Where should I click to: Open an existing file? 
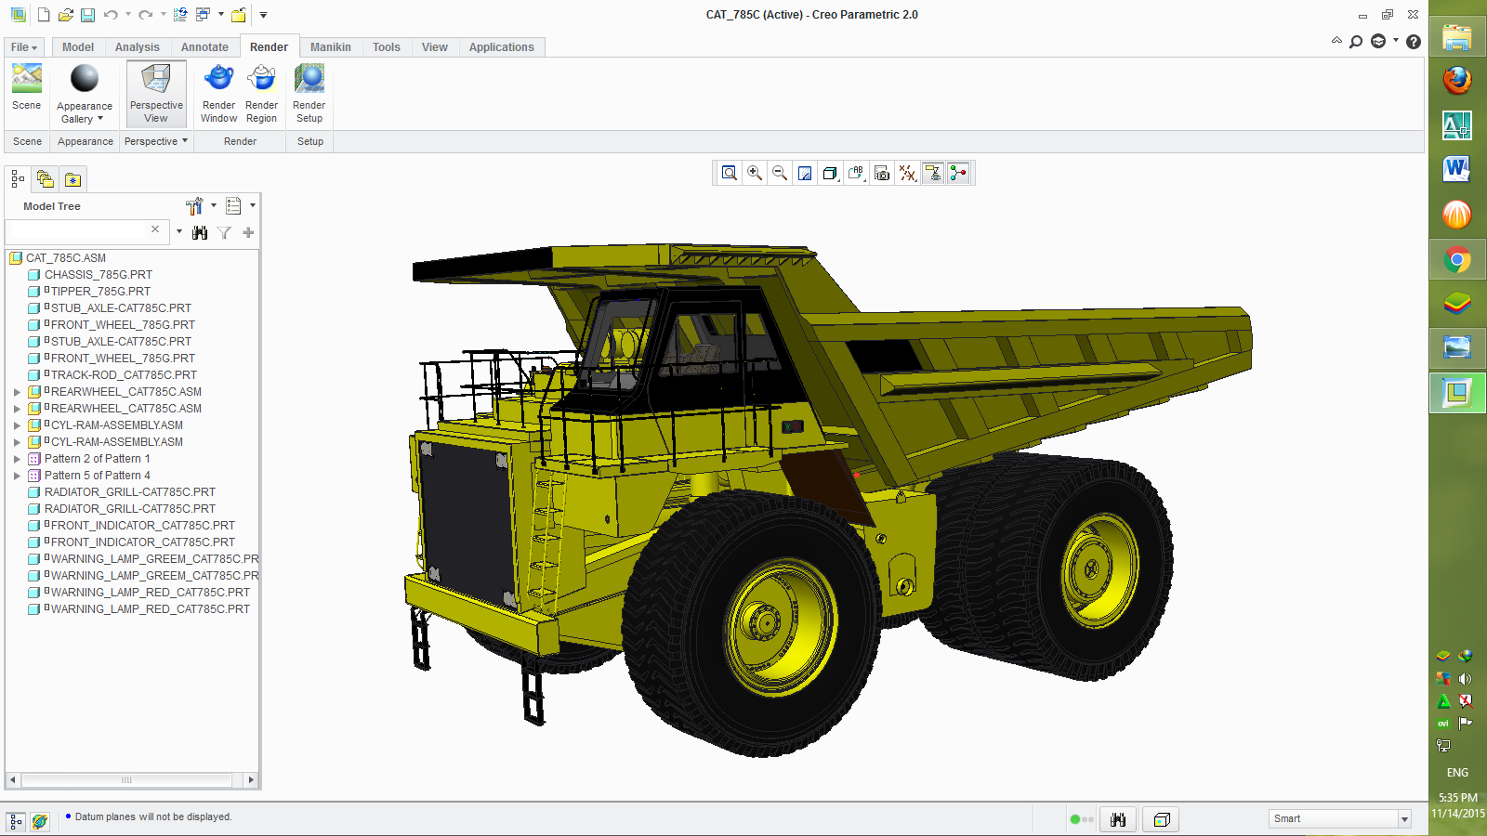tap(65, 15)
